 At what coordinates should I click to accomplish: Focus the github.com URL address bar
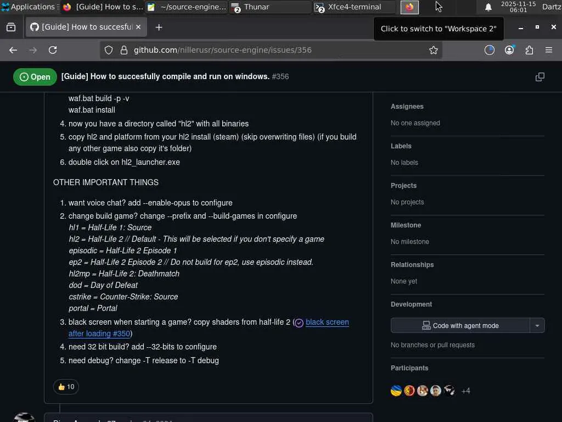(x=272, y=50)
